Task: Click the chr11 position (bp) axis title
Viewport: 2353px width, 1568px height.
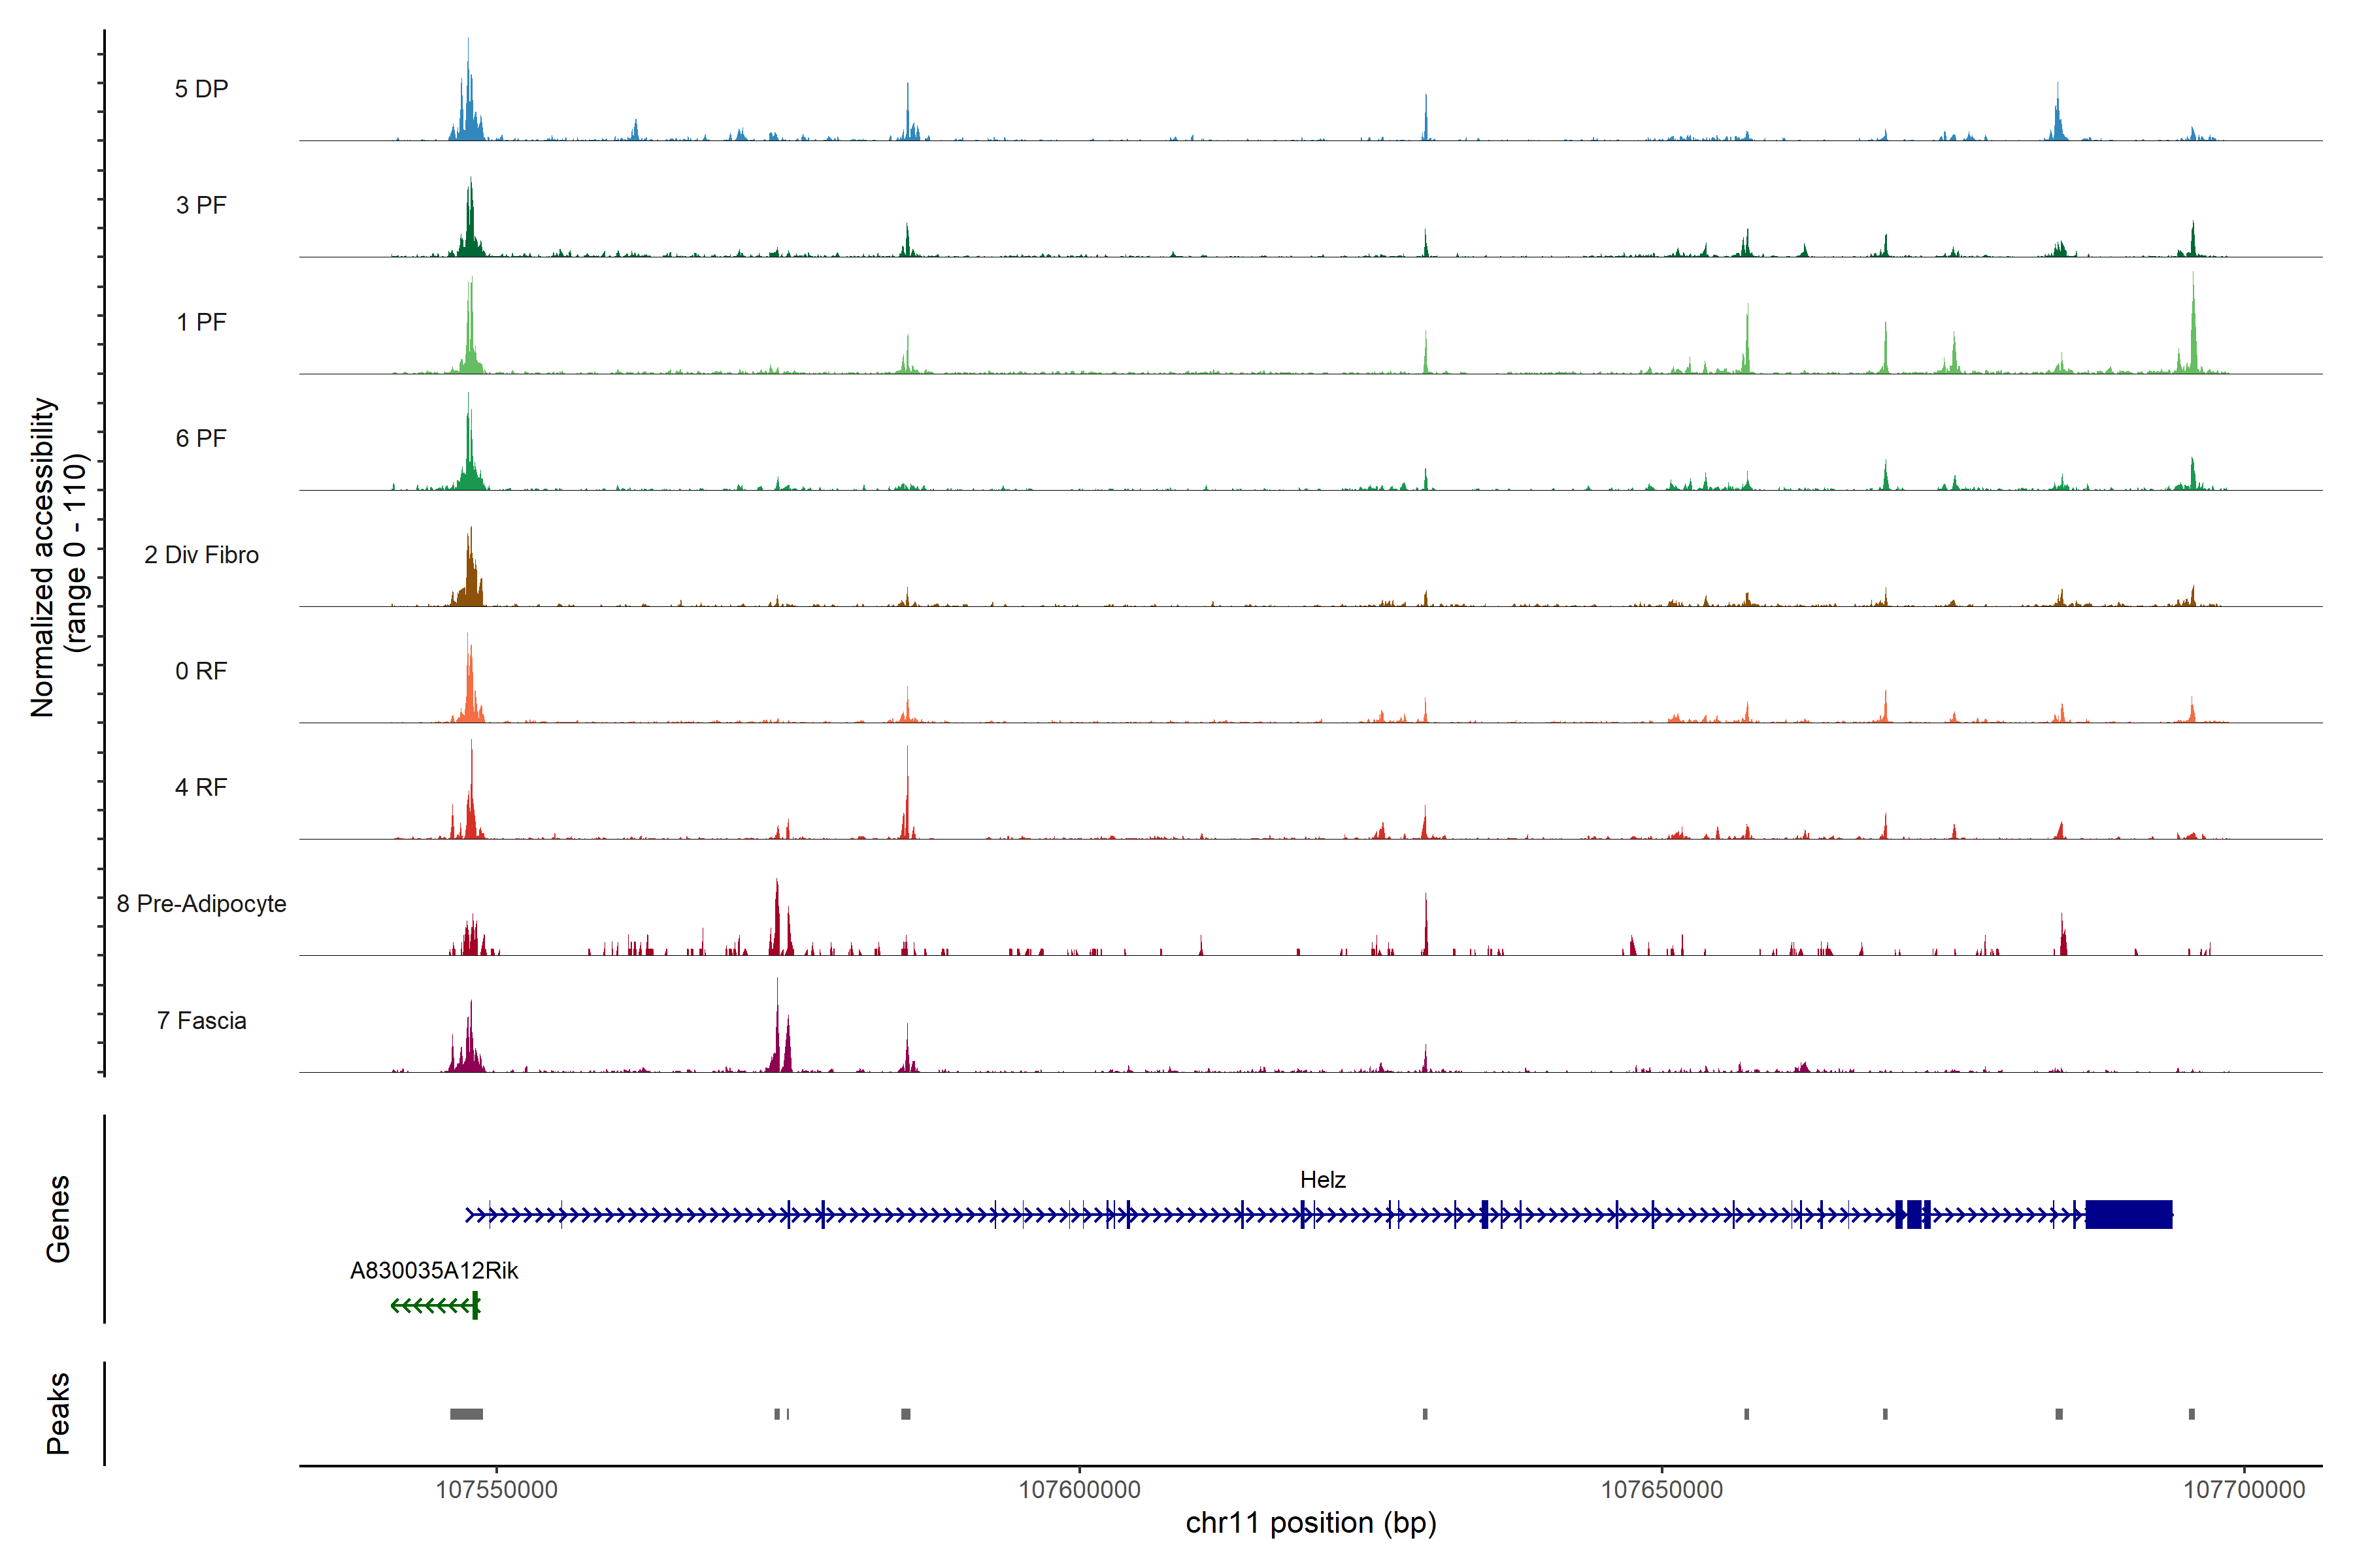Action: (1310, 1523)
